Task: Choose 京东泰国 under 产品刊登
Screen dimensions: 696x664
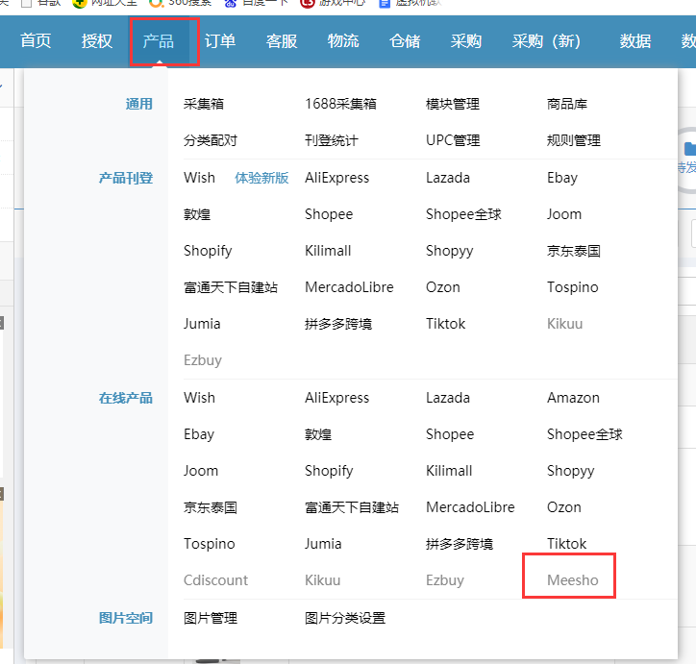Action: pyautogui.click(x=574, y=251)
